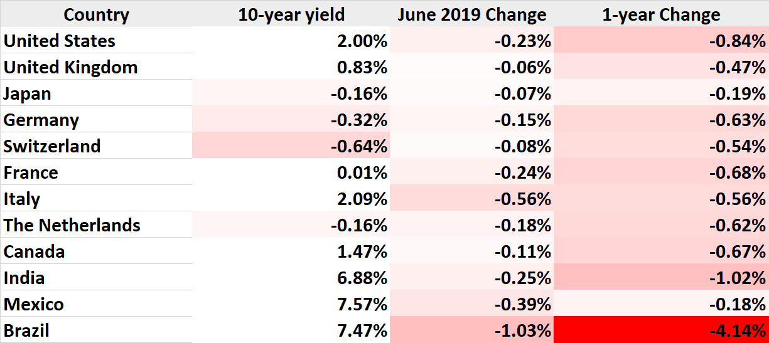Click the Country column header
This screenshot has height=343, width=769.
[x=96, y=14]
